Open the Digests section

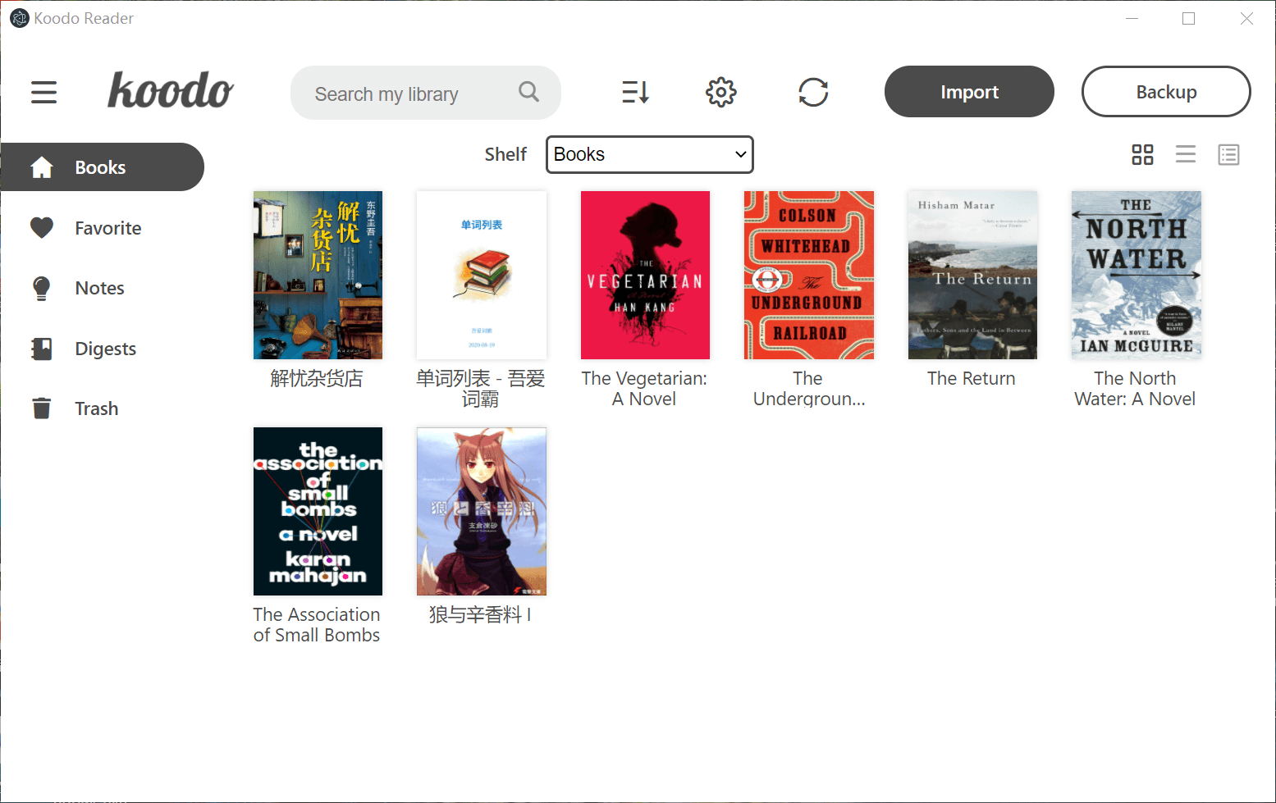(105, 348)
